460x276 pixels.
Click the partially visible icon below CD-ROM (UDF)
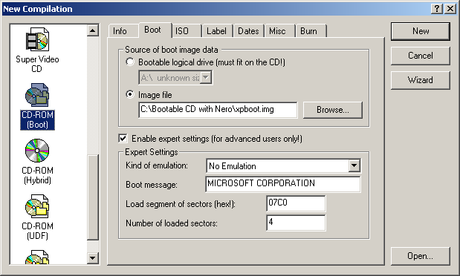(37, 257)
